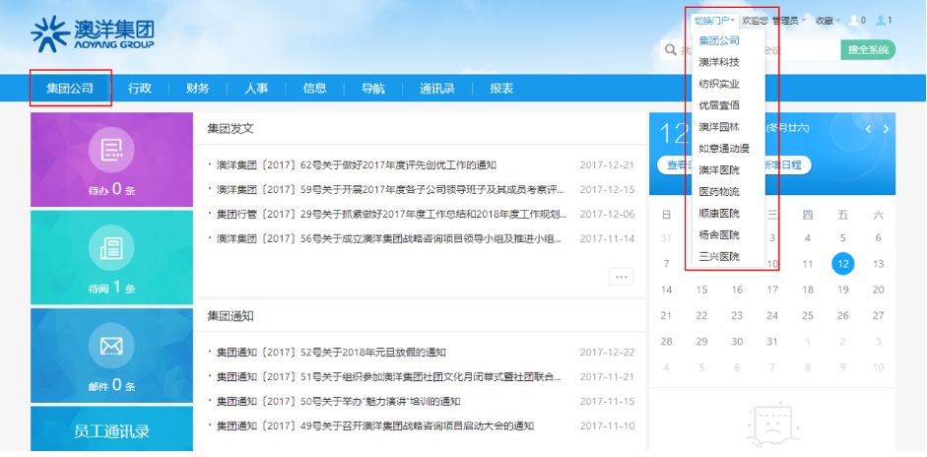Open 集团通知 51号 社团文化月 notice
927x457 pixels.
(x=388, y=376)
